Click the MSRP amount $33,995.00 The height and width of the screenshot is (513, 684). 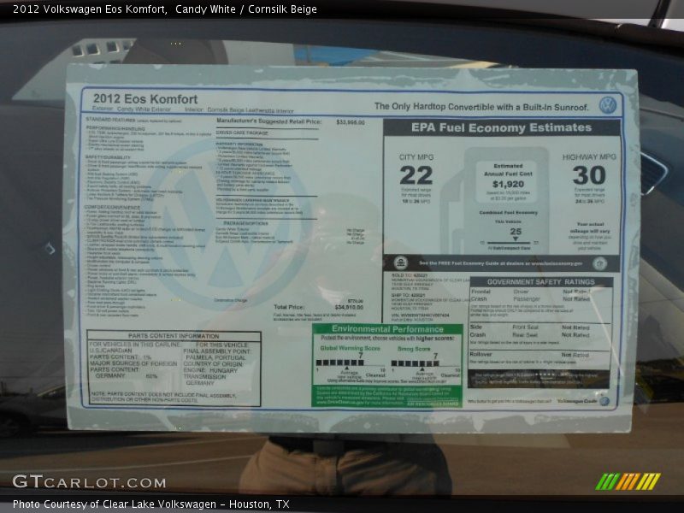tap(351, 122)
